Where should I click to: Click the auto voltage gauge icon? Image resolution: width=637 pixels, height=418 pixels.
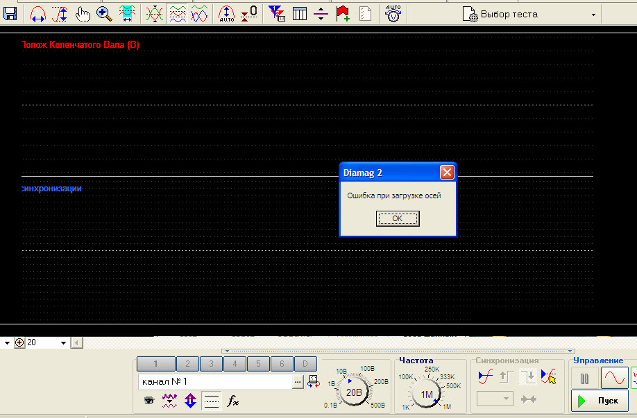[393, 14]
